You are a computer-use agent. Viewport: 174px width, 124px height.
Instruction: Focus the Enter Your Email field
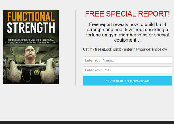point(128,70)
